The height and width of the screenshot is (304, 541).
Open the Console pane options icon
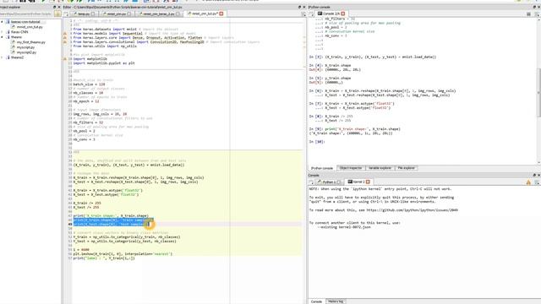pyautogui.click(x=537, y=182)
